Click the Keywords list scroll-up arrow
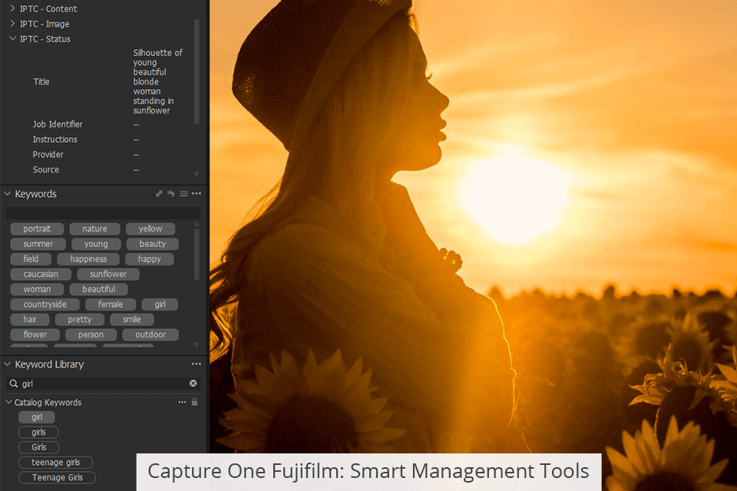737x491 pixels. pyautogui.click(x=197, y=224)
